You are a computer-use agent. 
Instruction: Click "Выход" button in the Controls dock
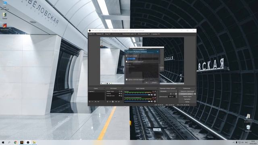pyautogui.click(x=187, y=102)
